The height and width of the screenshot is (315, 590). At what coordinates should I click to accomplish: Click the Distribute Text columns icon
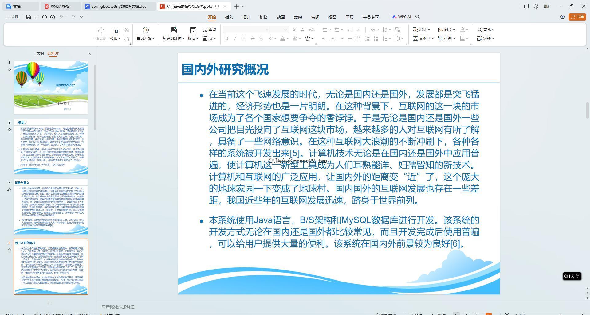coord(358,38)
